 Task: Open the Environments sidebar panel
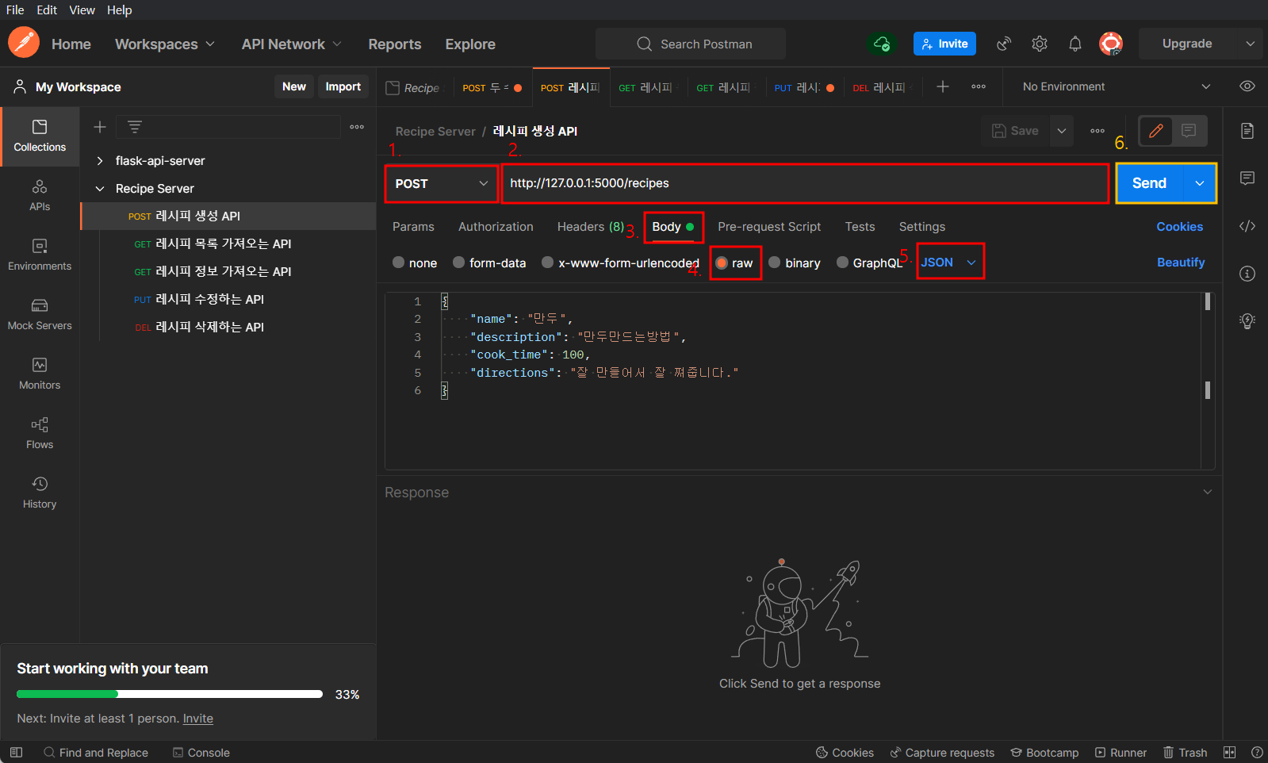pyautogui.click(x=40, y=255)
